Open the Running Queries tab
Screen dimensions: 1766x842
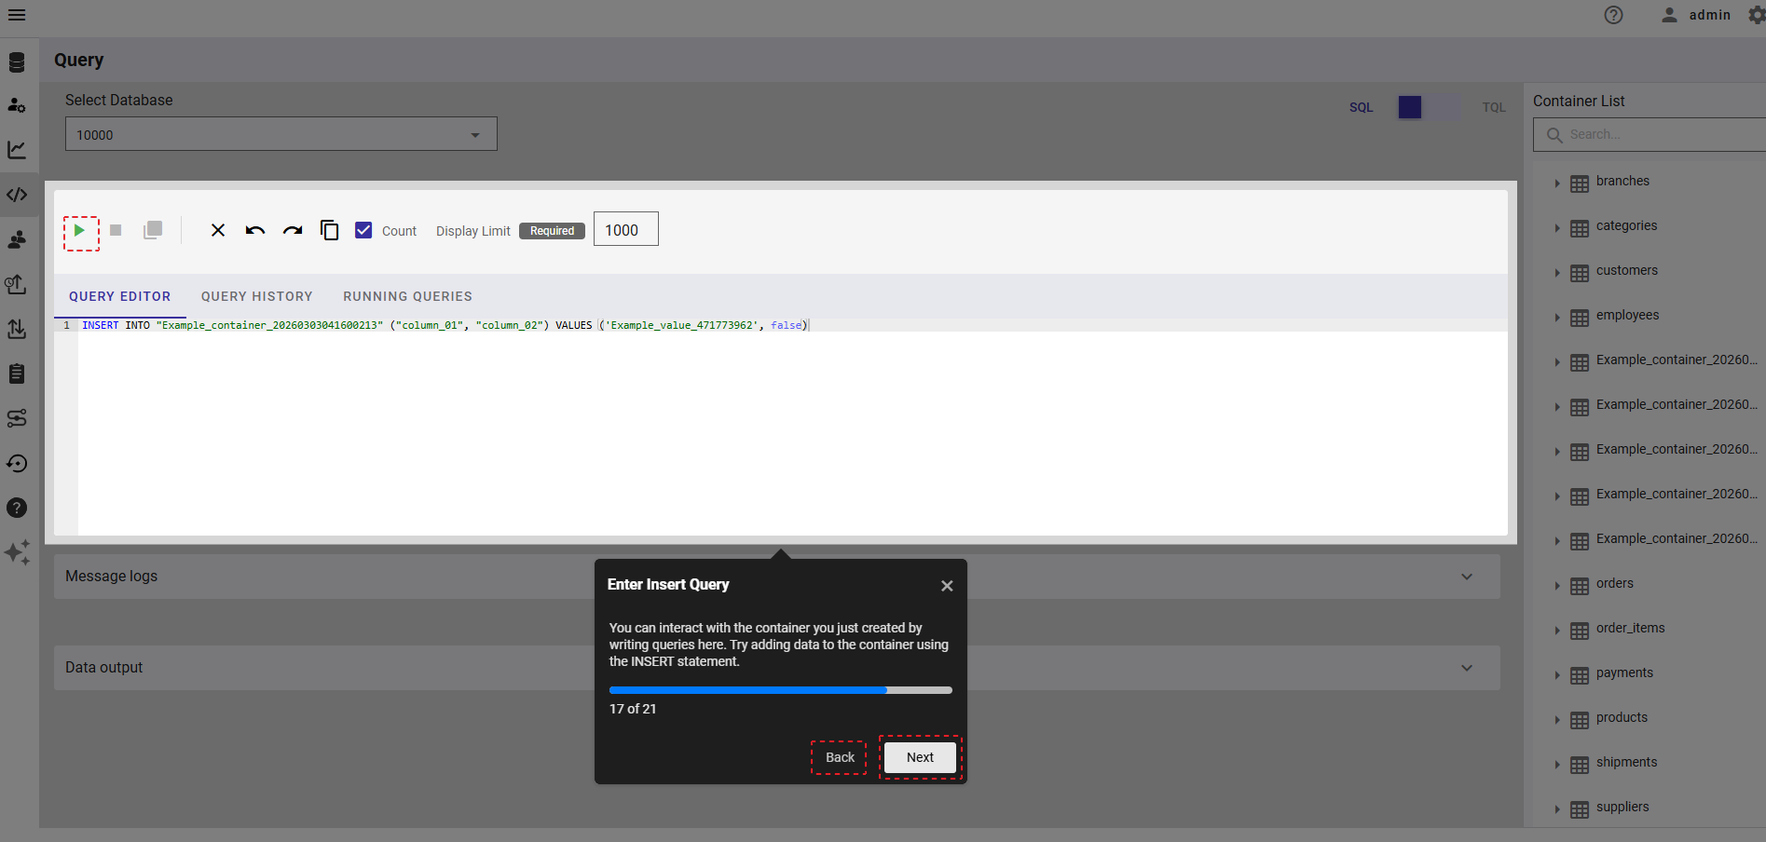(407, 296)
